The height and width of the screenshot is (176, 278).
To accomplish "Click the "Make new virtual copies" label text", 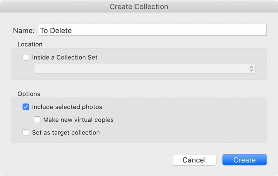I will [78, 120].
